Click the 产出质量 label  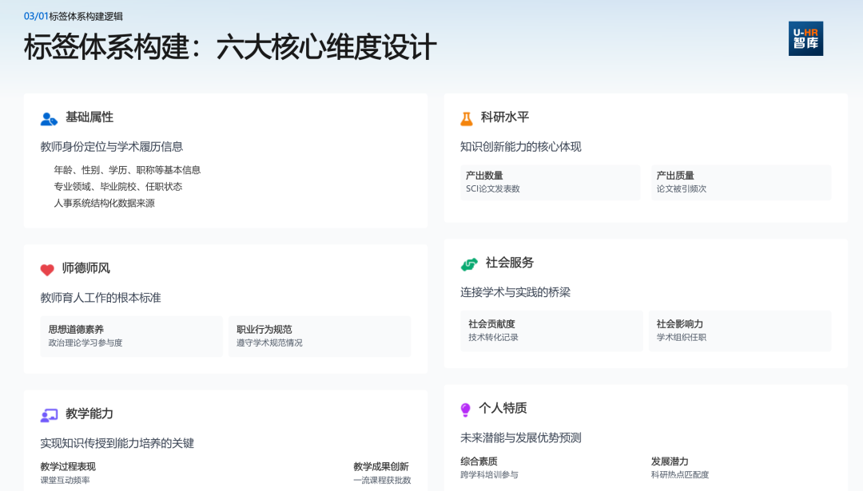coord(675,176)
